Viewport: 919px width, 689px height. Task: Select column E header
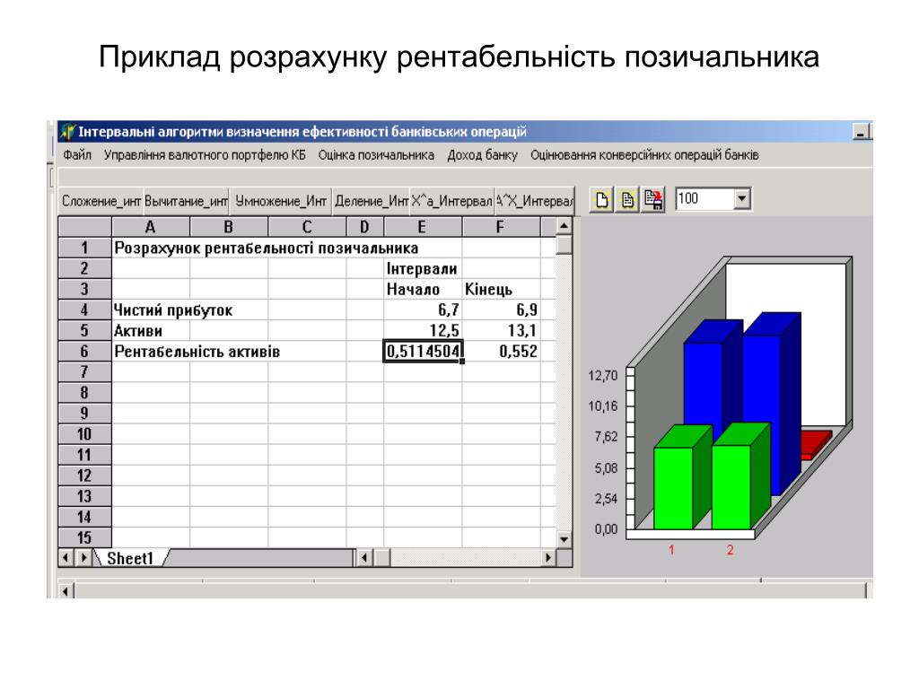tap(423, 227)
